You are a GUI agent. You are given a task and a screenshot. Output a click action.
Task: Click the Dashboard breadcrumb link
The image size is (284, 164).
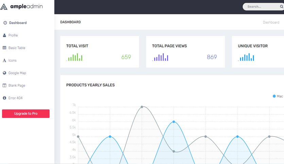click(271, 22)
